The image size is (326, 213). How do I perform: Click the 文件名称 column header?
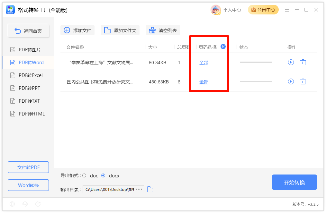tap(75, 47)
